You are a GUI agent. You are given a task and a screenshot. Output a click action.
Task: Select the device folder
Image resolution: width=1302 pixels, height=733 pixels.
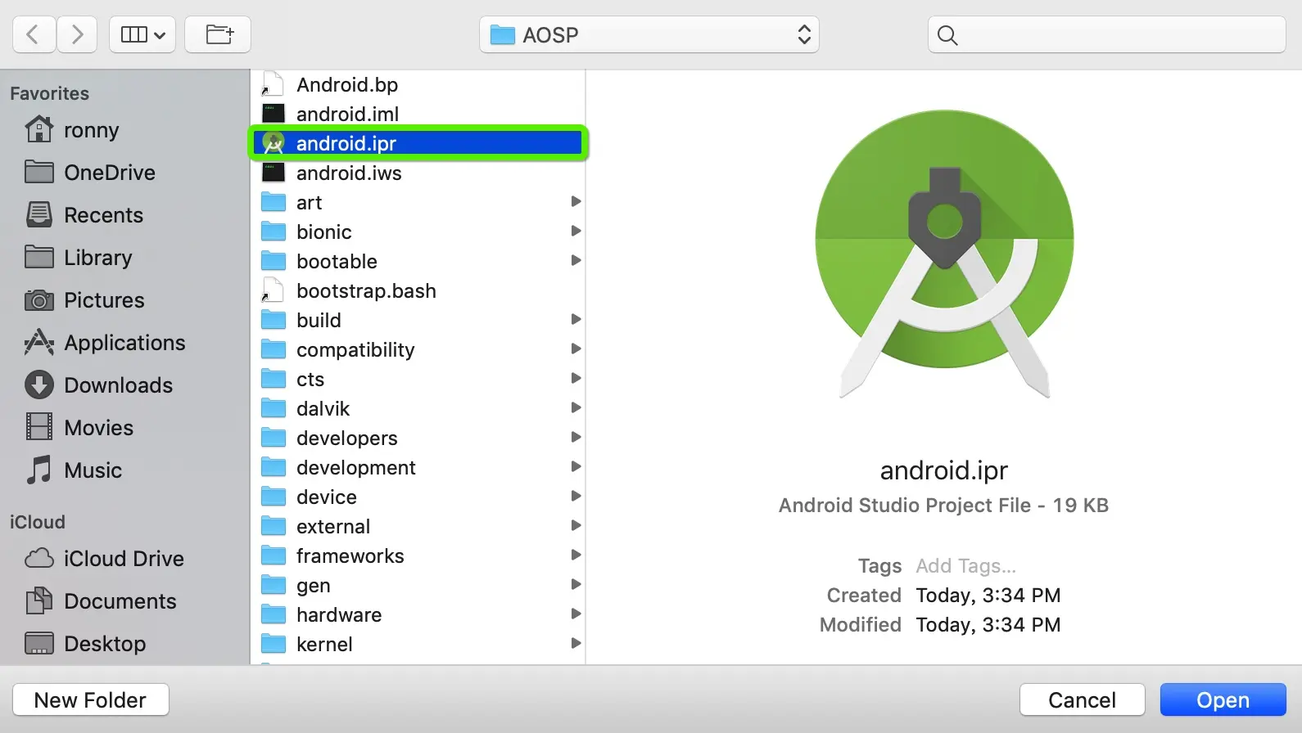tap(418, 497)
